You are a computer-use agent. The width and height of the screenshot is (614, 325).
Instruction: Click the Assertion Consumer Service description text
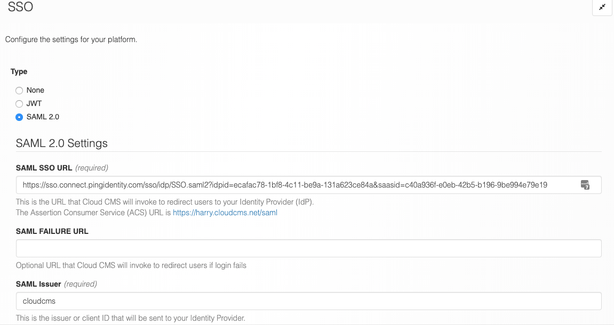coord(93,213)
